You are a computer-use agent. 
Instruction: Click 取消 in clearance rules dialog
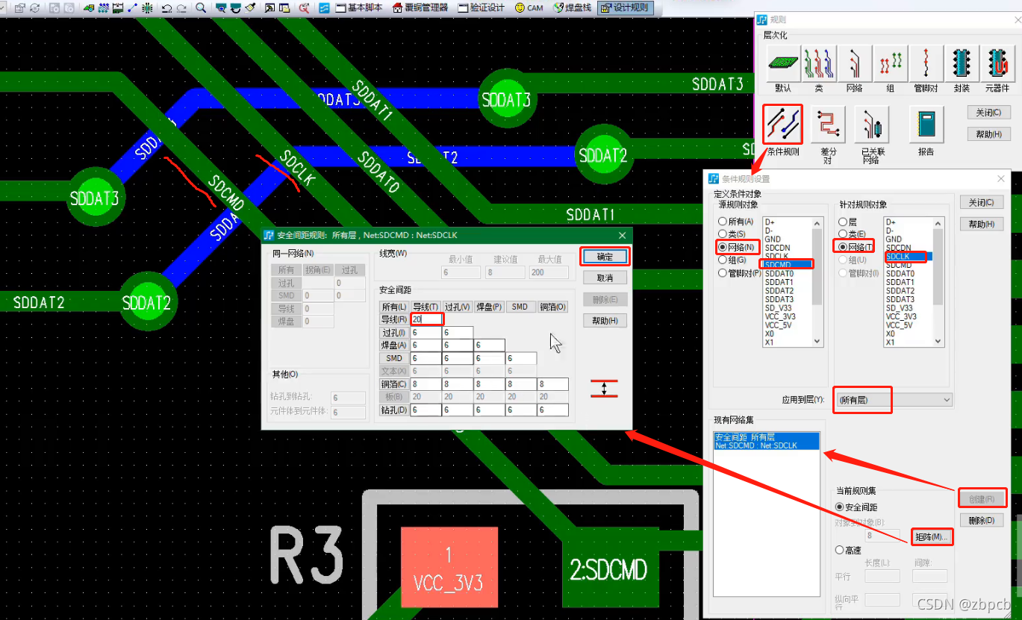point(605,278)
